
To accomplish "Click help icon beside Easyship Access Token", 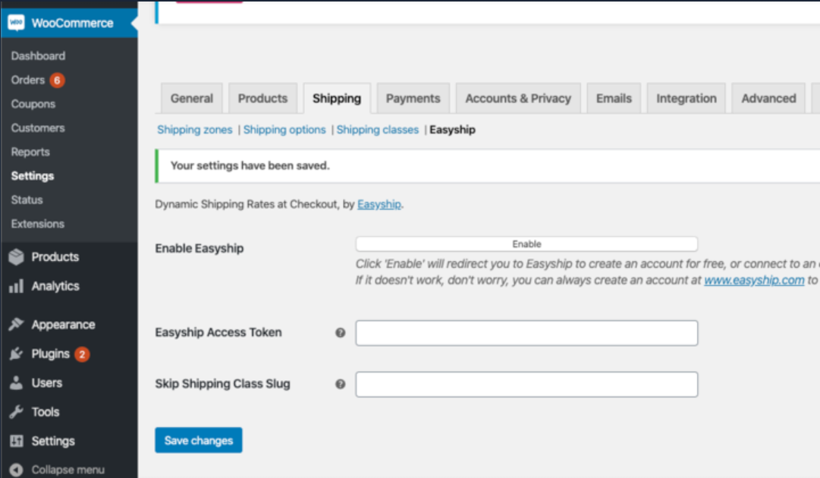I will (x=340, y=332).
